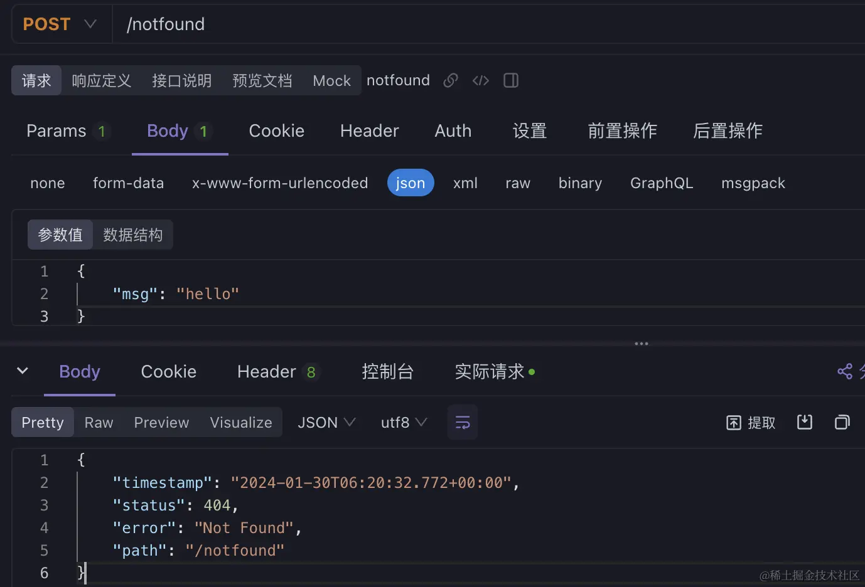Switch to Raw response view
Screen dimensions: 865x587
pos(99,423)
